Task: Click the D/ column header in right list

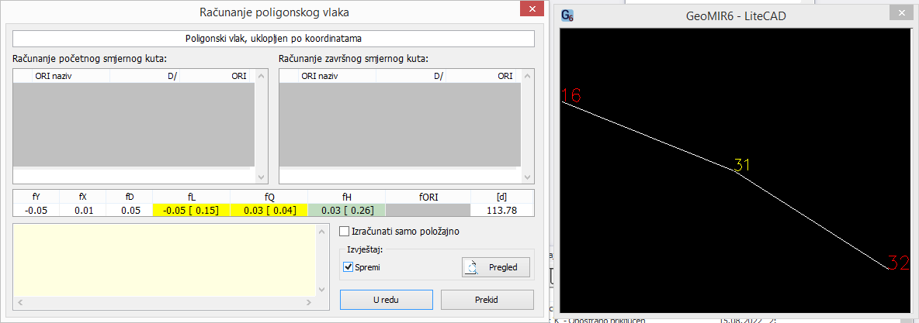Action: (x=439, y=76)
